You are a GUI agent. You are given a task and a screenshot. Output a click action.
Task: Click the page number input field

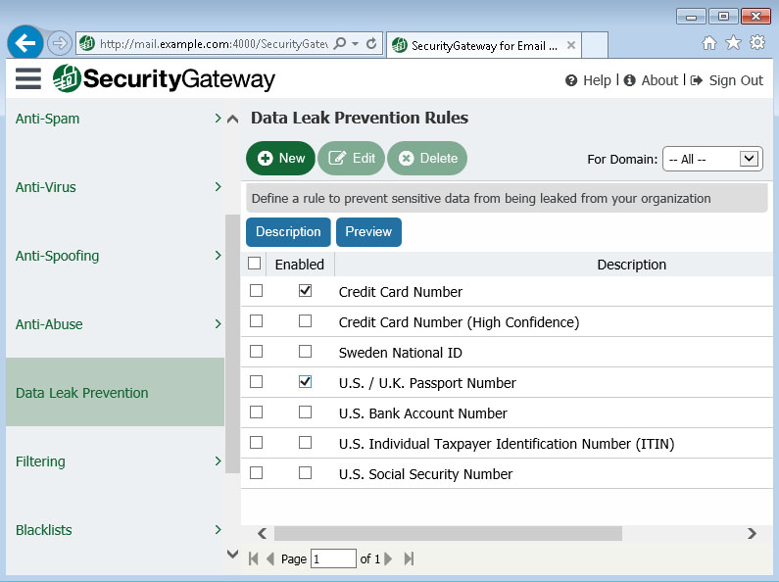333,558
